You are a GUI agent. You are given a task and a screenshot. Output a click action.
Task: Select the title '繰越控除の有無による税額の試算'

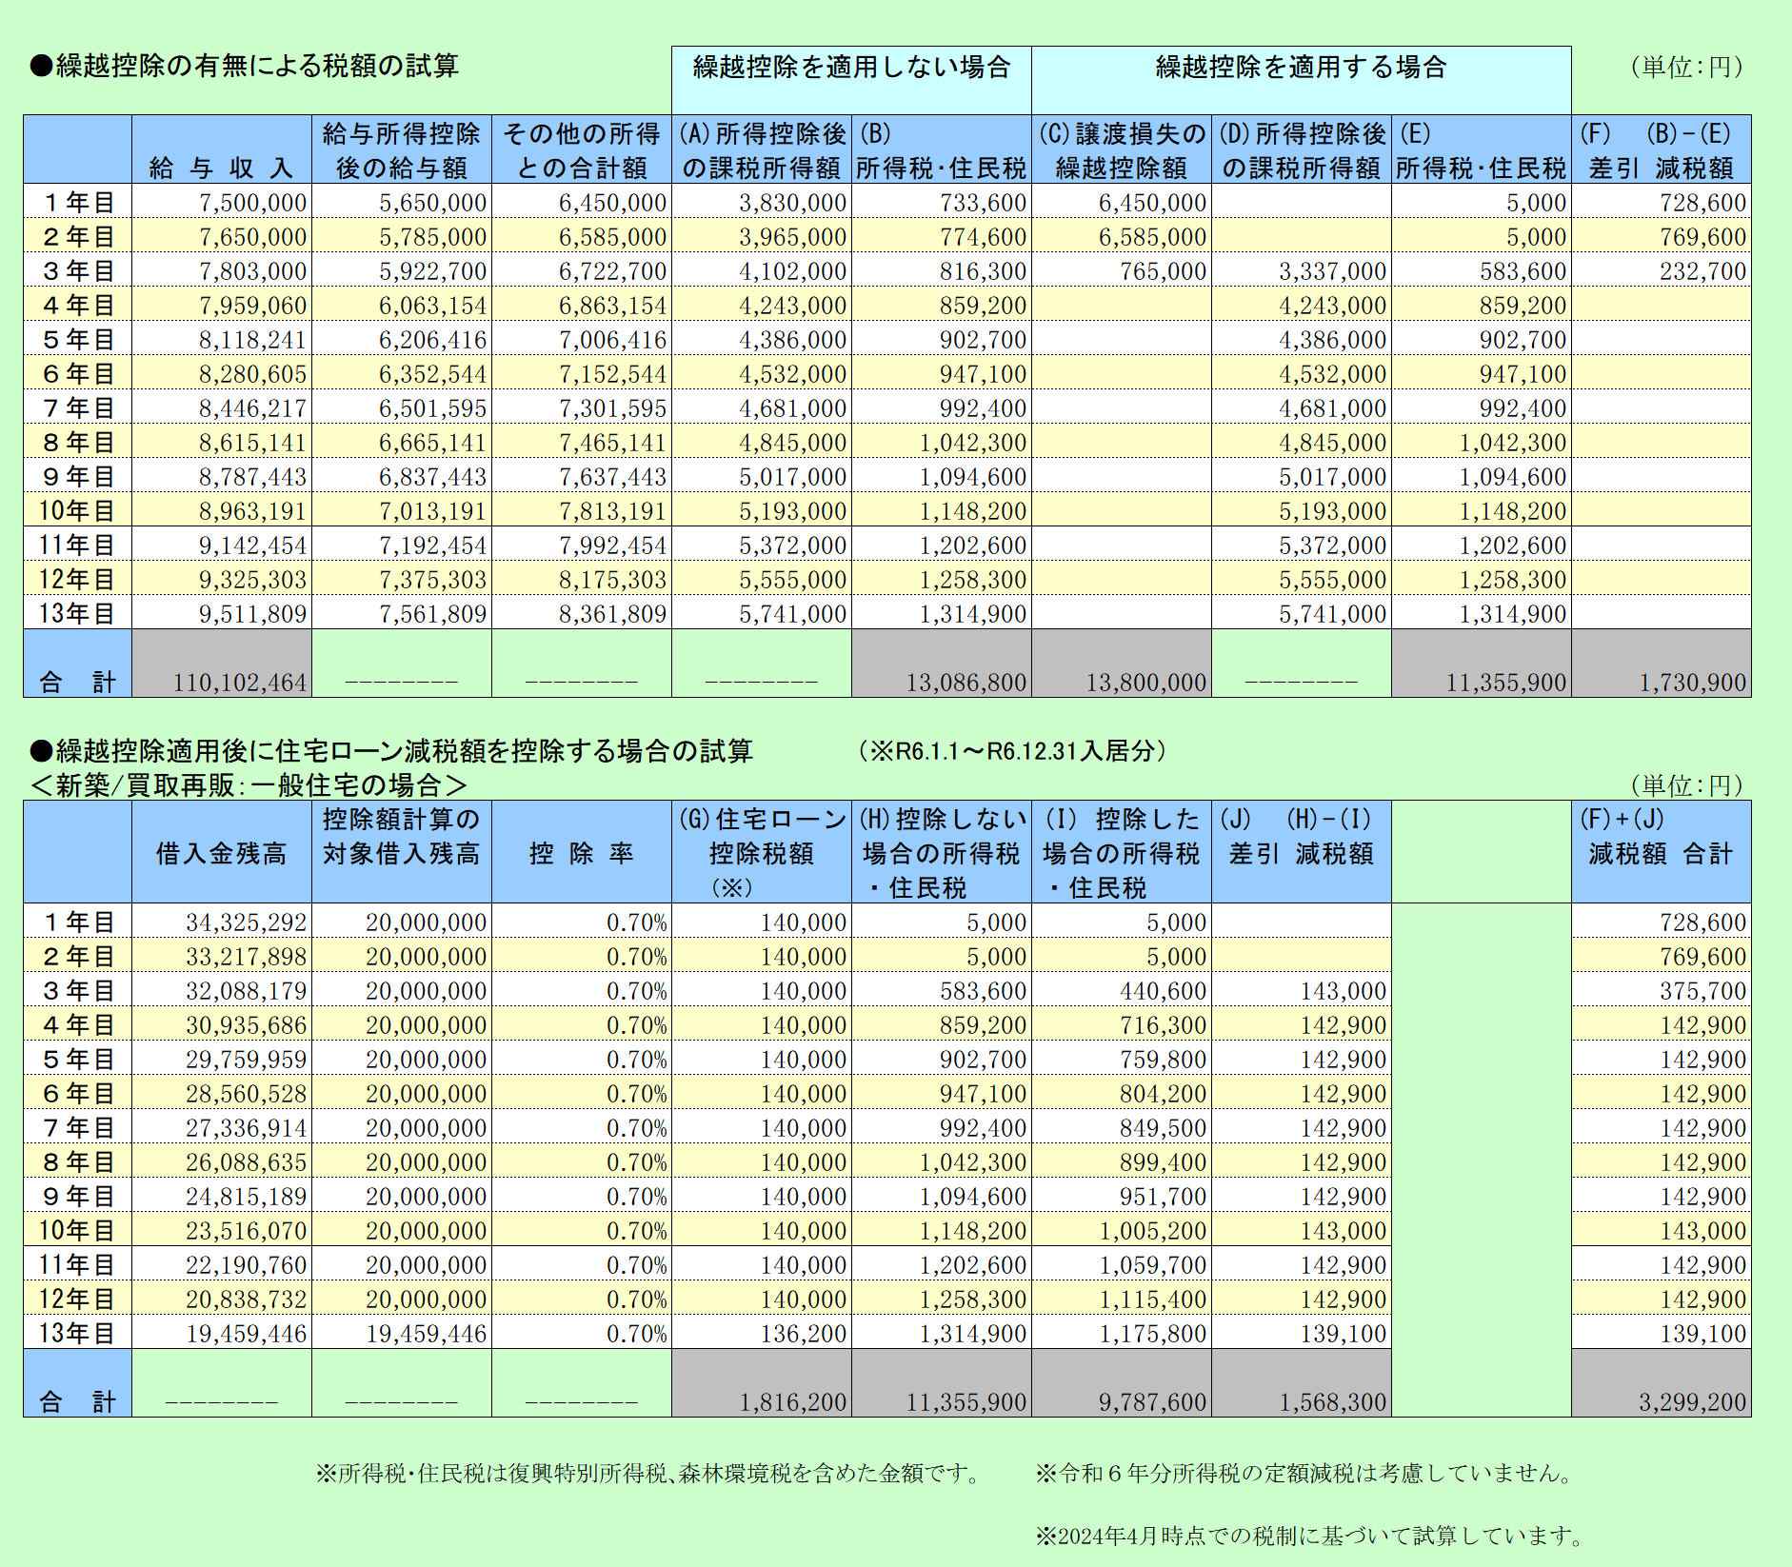click(245, 66)
